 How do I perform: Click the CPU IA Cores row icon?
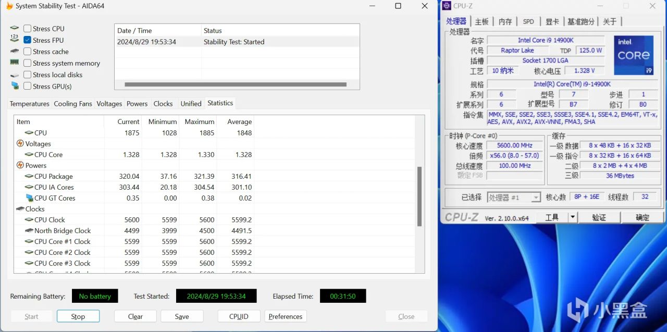coord(29,187)
